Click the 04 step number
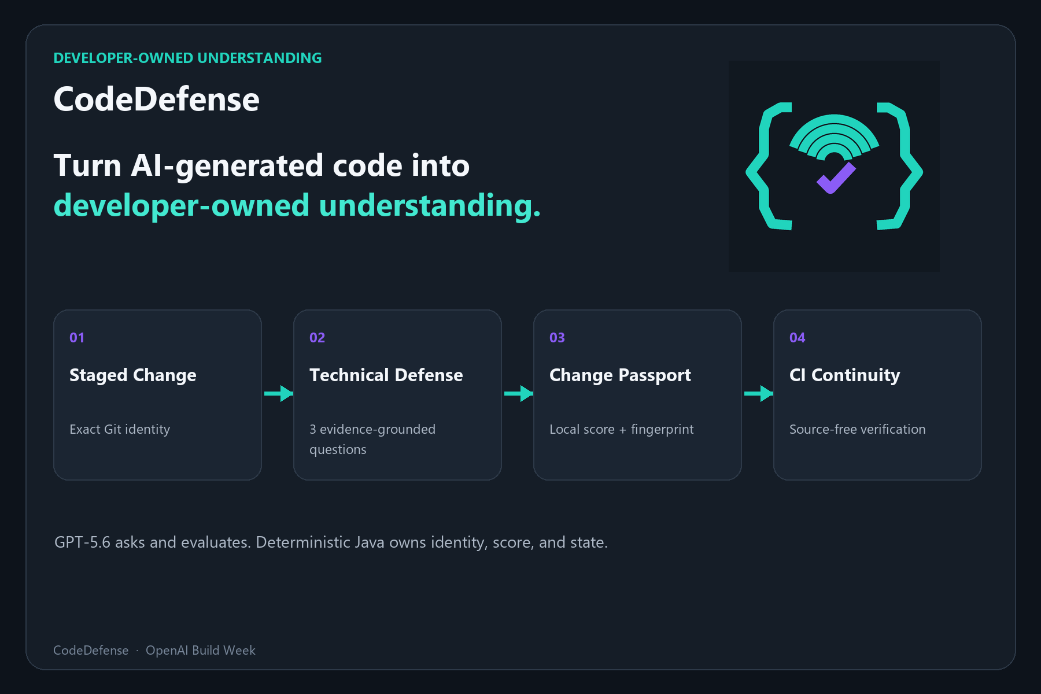The image size is (1041, 694). click(797, 338)
